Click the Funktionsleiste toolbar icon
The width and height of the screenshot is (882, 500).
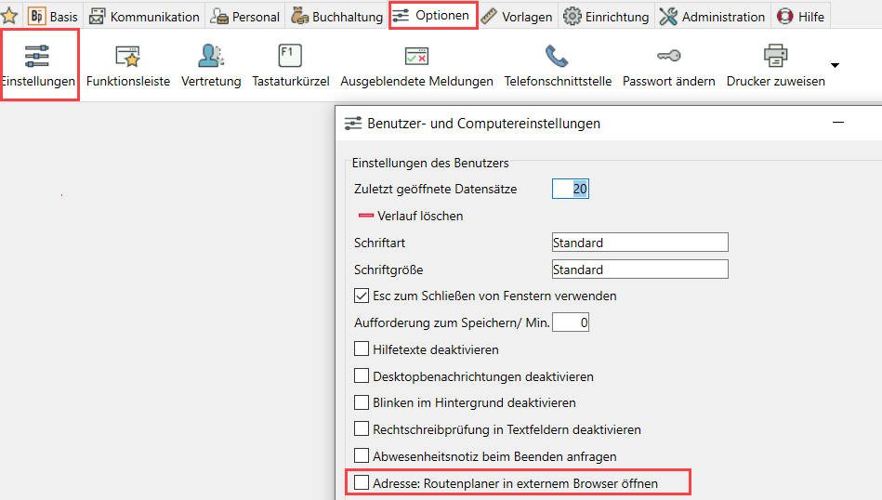tap(128, 58)
